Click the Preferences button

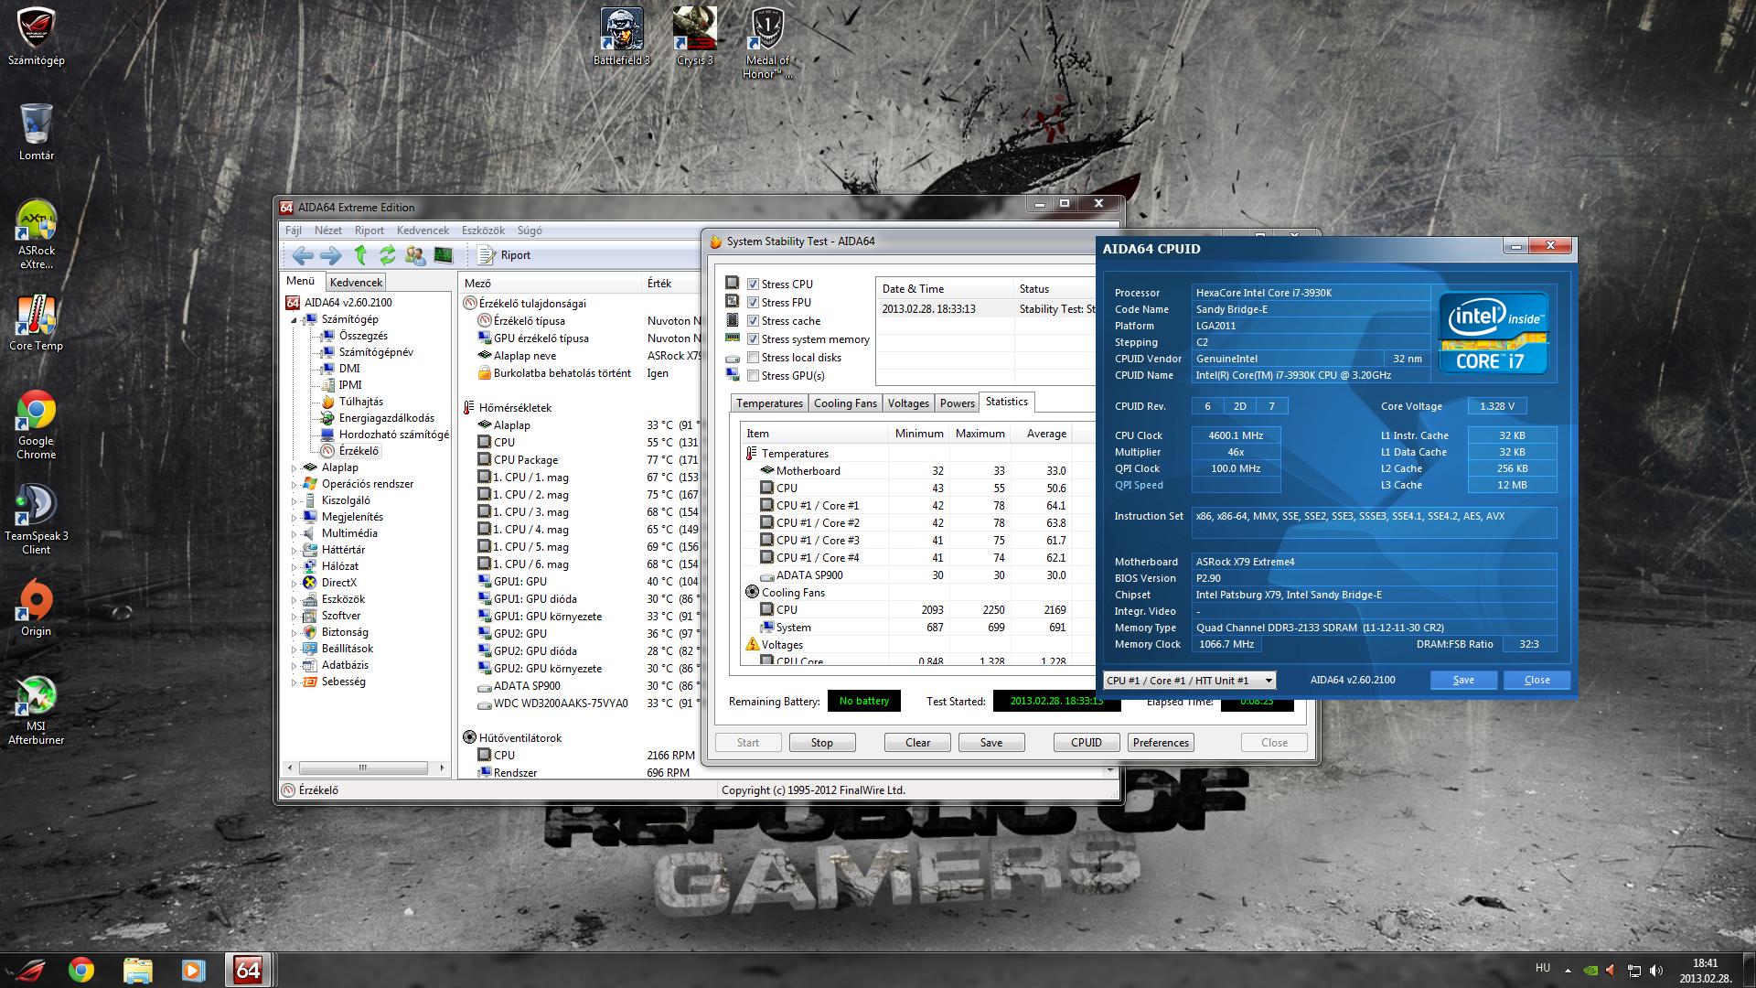coord(1161,743)
